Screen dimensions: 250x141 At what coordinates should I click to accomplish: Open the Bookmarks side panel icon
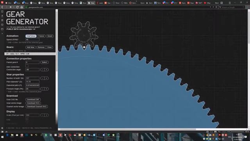coord(2,11)
